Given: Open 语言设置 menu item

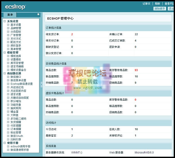Looking at the screenshot, I should [x=16, y=94].
